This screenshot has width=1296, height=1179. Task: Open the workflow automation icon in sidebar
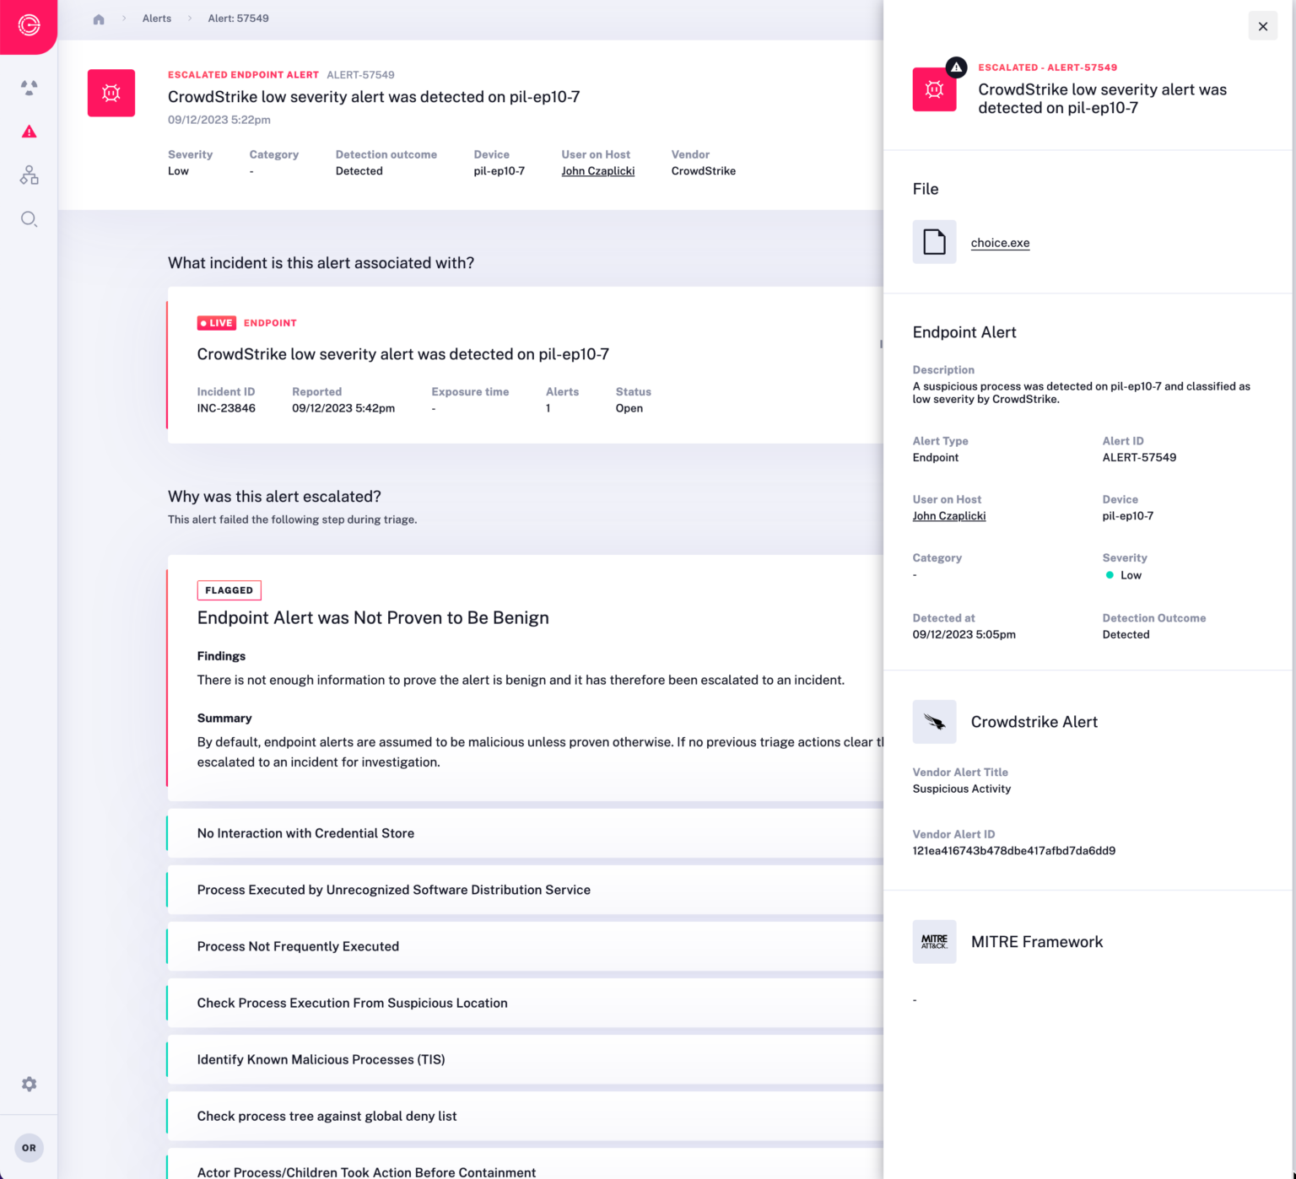tap(29, 175)
